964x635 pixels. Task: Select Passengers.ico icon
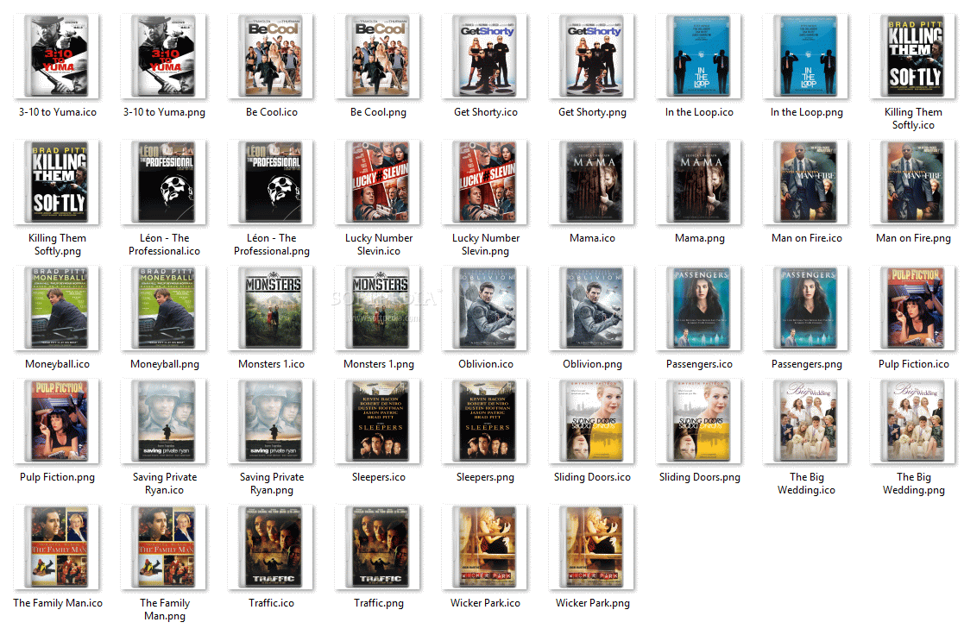(700, 309)
